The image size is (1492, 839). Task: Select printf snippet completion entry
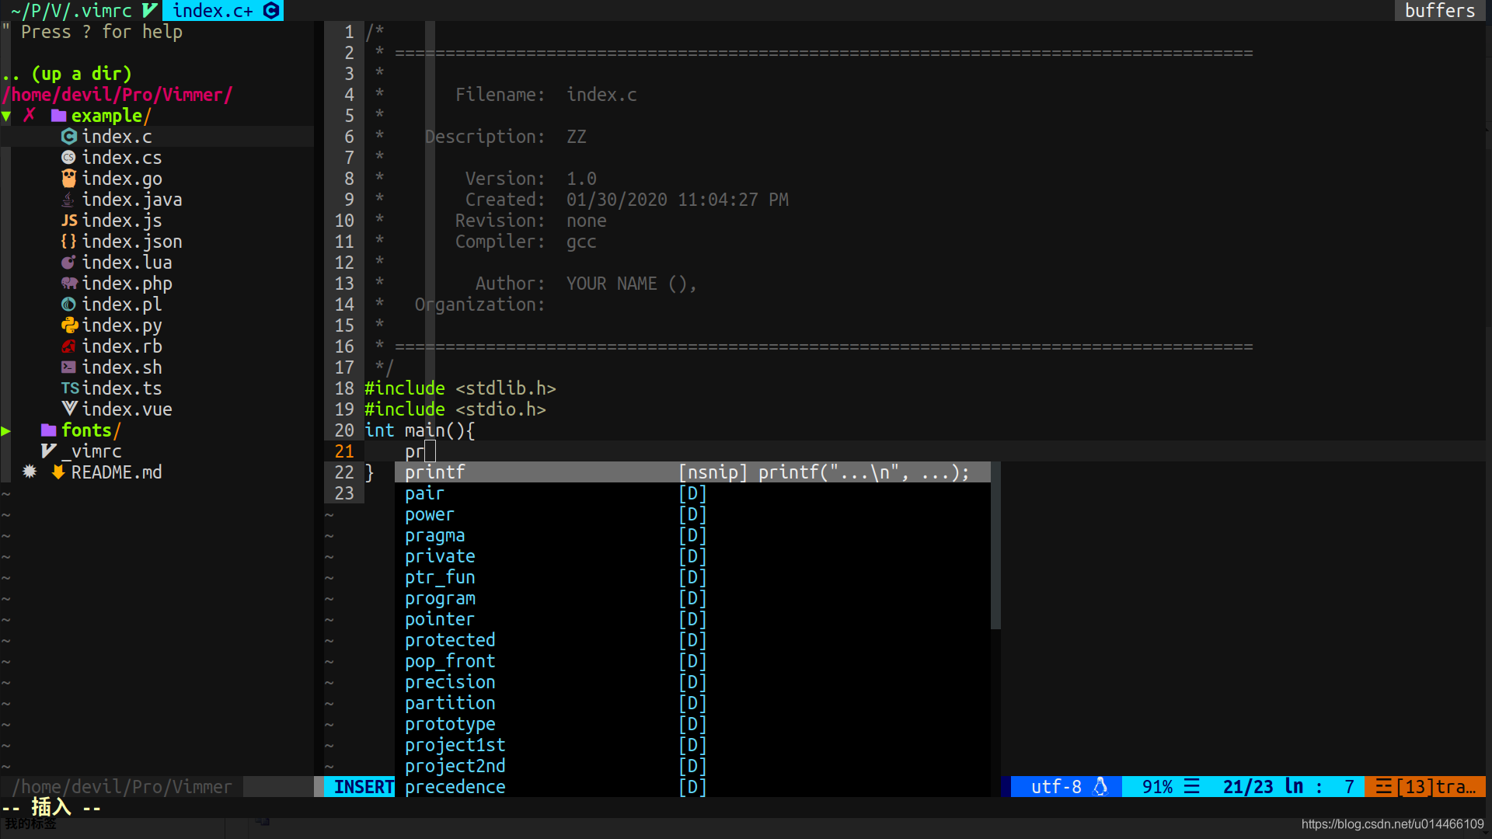click(x=692, y=472)
